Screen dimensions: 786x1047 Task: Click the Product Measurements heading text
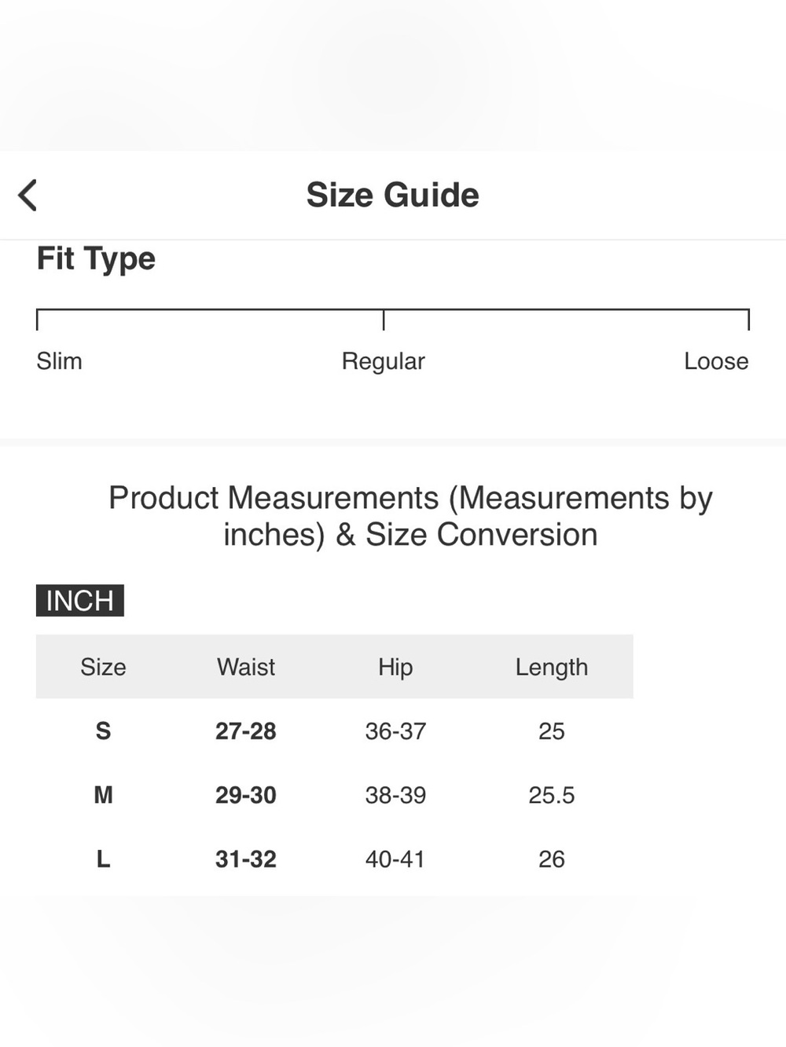[x=410, y=516]
